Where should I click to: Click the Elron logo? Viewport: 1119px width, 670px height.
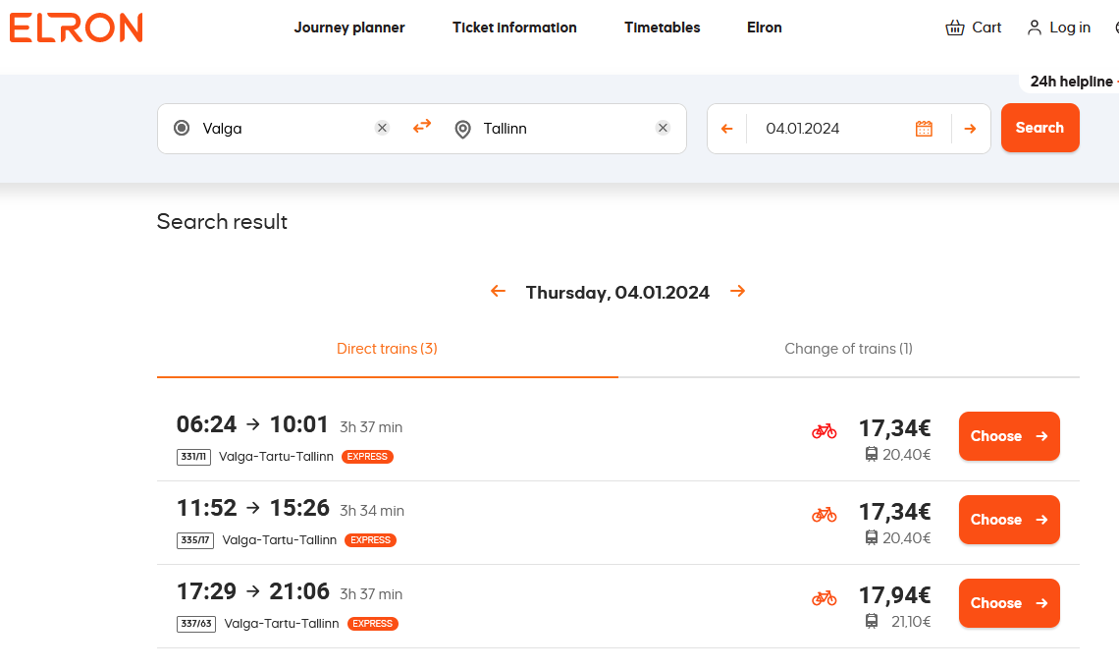pos(77,28)
